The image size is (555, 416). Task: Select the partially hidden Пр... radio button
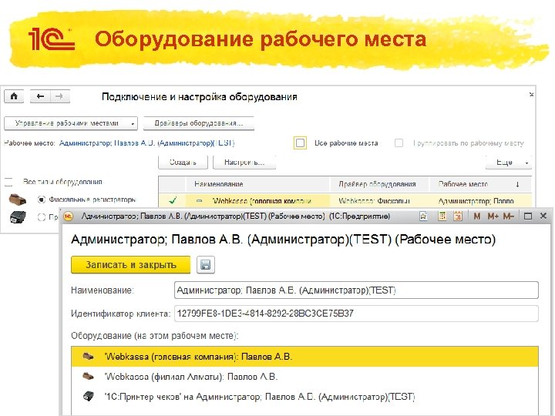pos(42,216)
